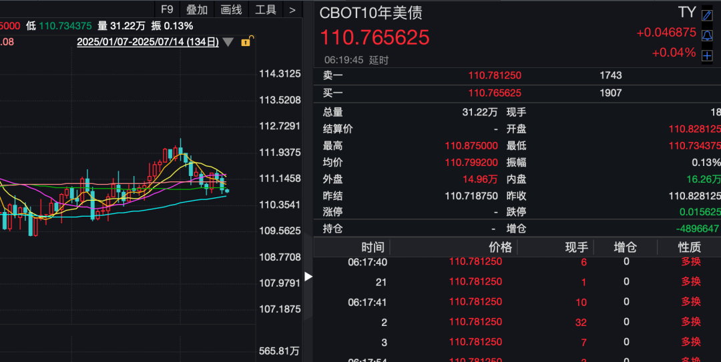Click the 增仓 column header
This screenshot has width=721, height=362.
[x=626, y=247]
